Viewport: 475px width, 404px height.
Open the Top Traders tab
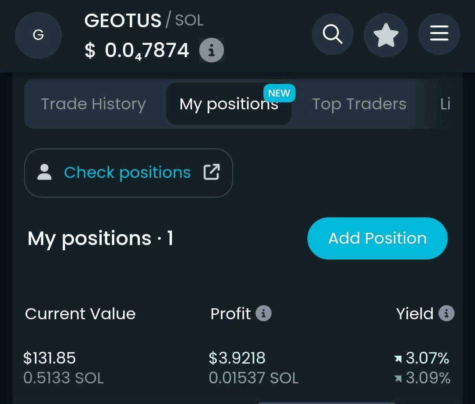359,104
